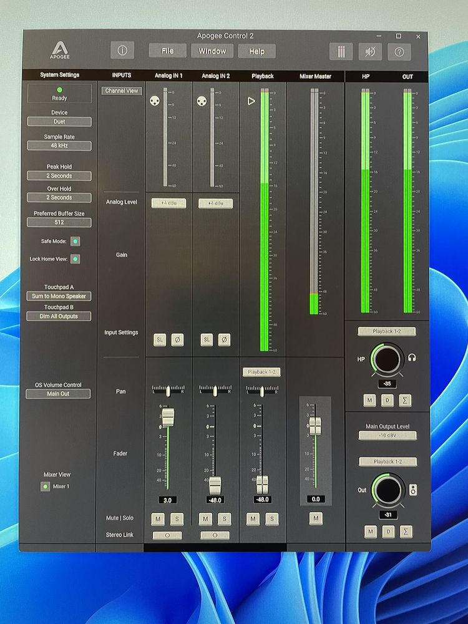Dim the HP output
468x624 pixels.
(x=388, y=401)
